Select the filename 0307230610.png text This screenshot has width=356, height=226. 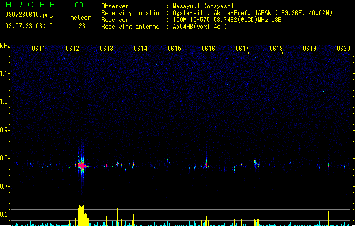29,15
